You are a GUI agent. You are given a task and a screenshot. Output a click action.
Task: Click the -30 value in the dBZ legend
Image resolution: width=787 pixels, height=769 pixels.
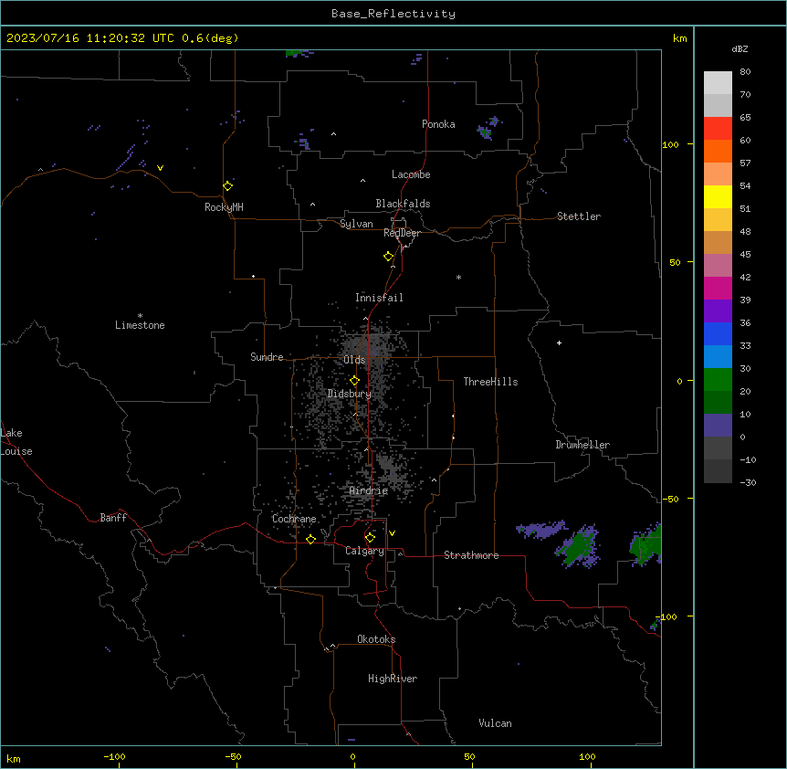click(x=748, y=483)
